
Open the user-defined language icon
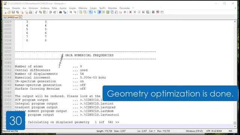103,12
